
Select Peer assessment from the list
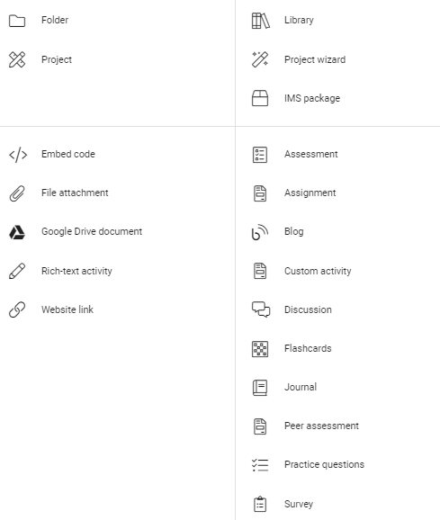point(321,426)
